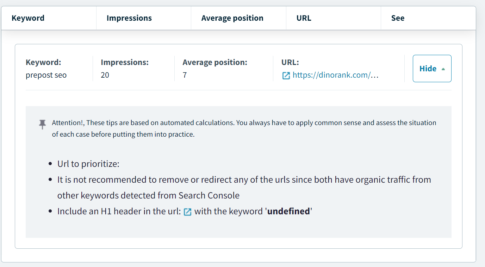Click the 'Average position:' label in the row
The width and height of the screenshot is (485, 267).
(x=215, y=63)
